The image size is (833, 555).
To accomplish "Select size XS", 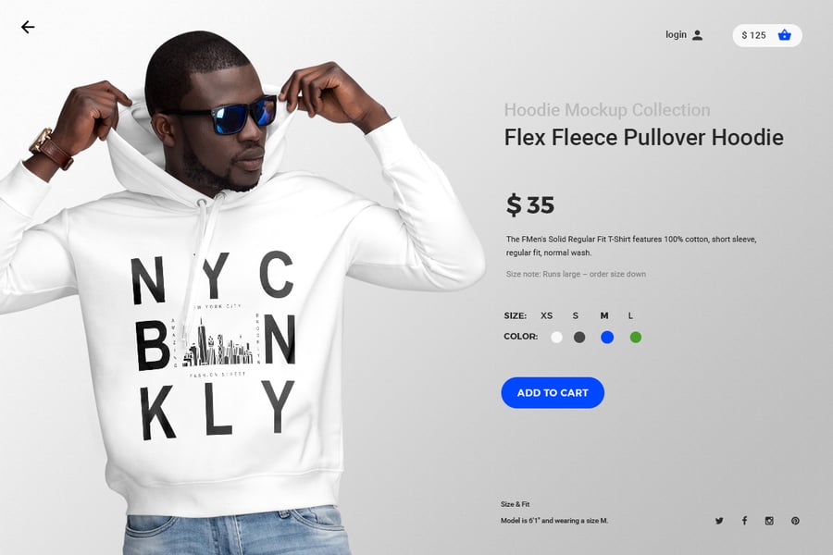I will (546, 315).
